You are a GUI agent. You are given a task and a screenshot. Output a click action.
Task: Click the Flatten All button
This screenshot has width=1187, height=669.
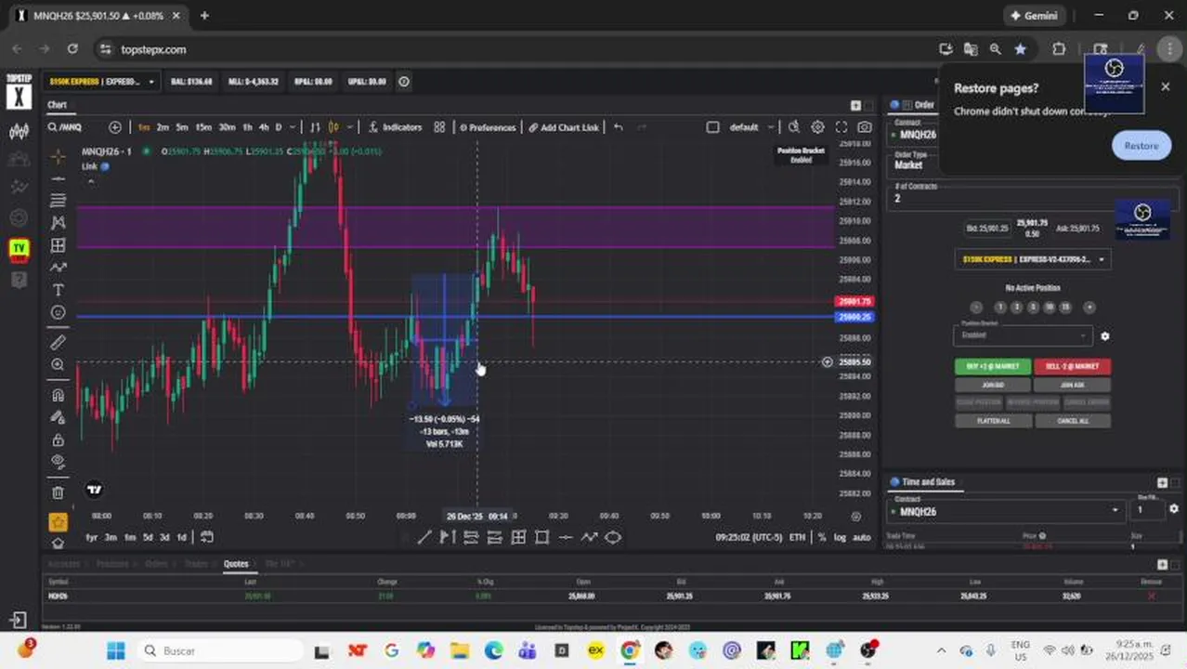pyautogui.click(x=993, y=421)
